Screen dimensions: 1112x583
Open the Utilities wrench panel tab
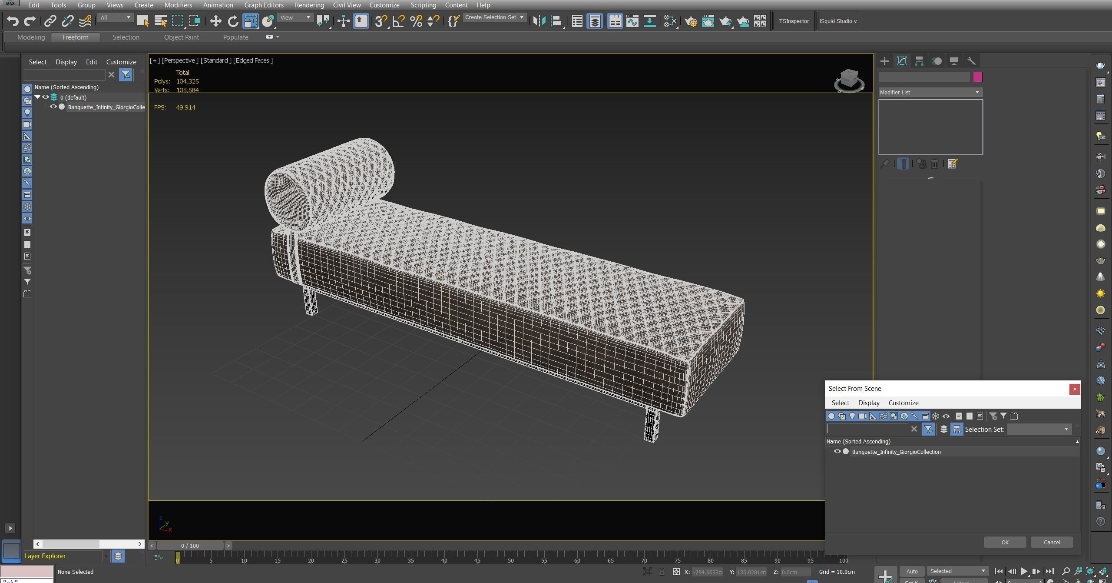[971, 61]
